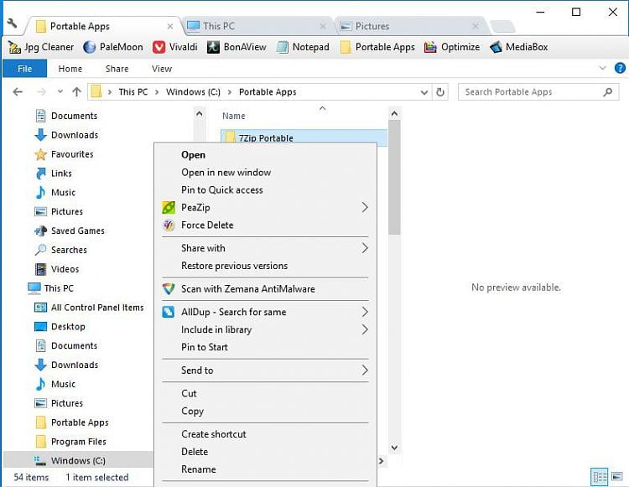629x487 pixels.
Task: Open Links in the navigation pane
Action: (54, 174)
